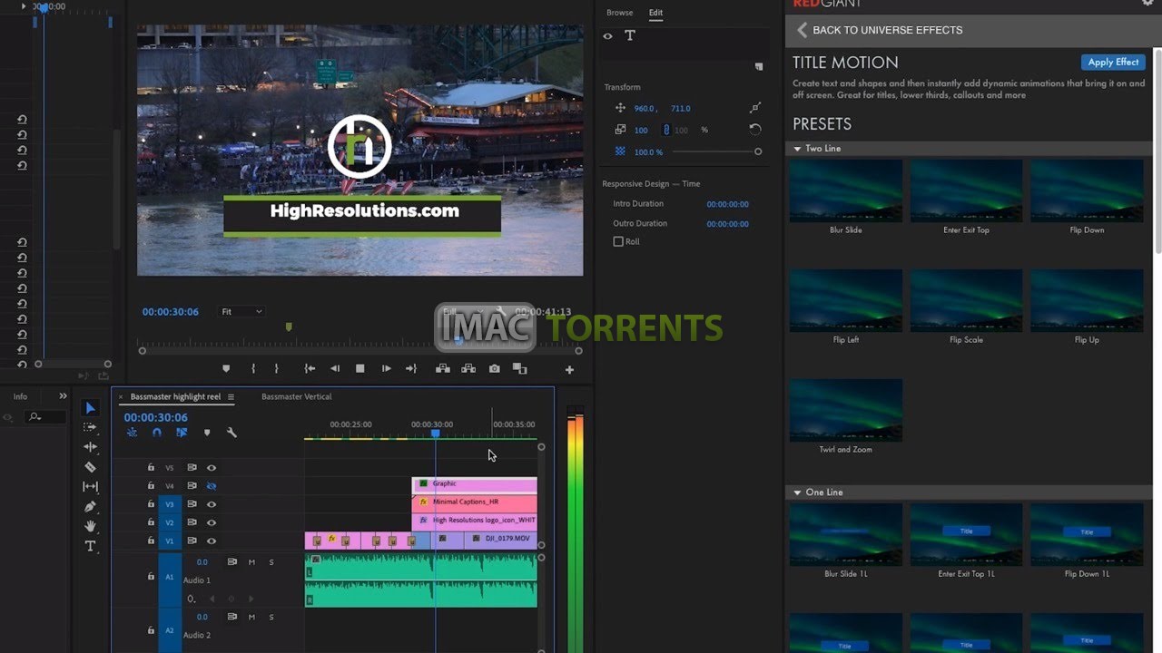The height and width of the screenshot is (653, 1162).
Task: Show the hidden V4 track
Action: pyautogui.click(x=212, y=486)
